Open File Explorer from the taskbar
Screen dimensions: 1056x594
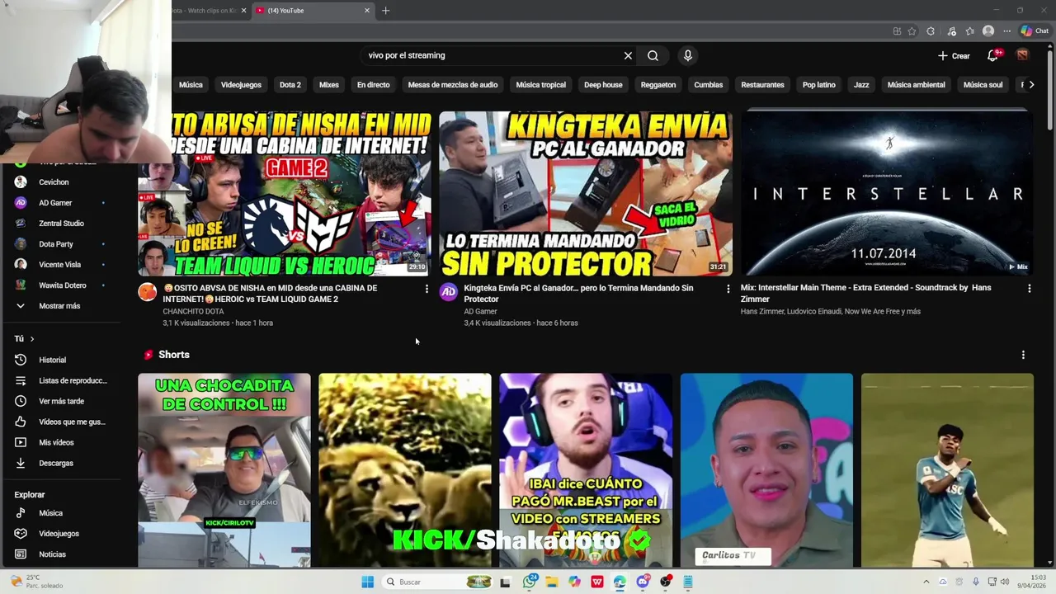[x=552, y=582]
